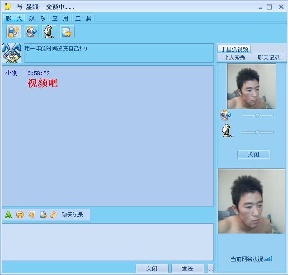Maximize the chat window

click(269, 7)
